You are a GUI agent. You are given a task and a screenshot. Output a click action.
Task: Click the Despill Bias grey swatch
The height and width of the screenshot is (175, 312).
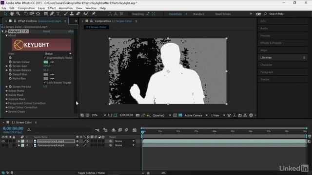pyautogui.click(x=46, y=74)
